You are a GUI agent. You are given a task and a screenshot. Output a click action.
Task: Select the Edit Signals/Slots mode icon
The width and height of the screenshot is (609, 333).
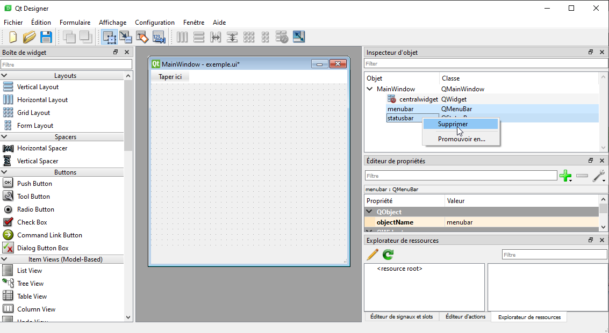(x=125, y=37)
